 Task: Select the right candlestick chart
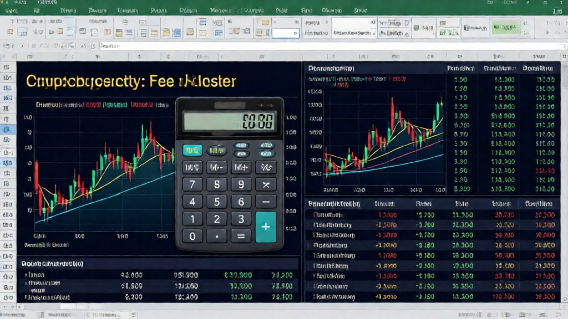(x=383, y=138)
